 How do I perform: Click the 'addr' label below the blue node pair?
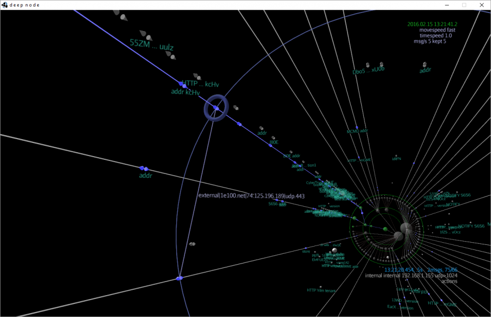click(x=146, y=176)
